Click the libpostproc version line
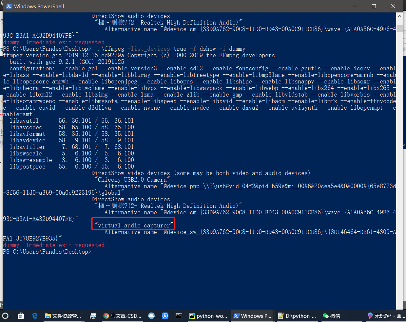Viewport: 406px width, 322px height. (x=72, y=167)
